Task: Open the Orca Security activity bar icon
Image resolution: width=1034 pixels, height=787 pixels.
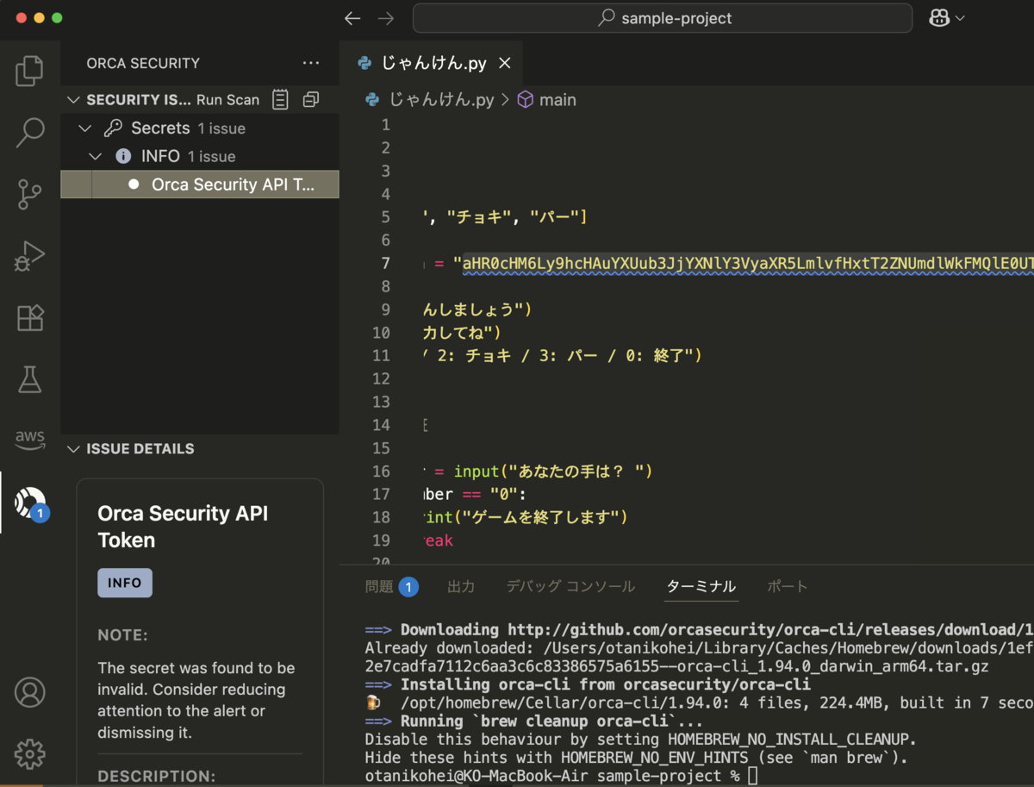Action: coord(29,502)
